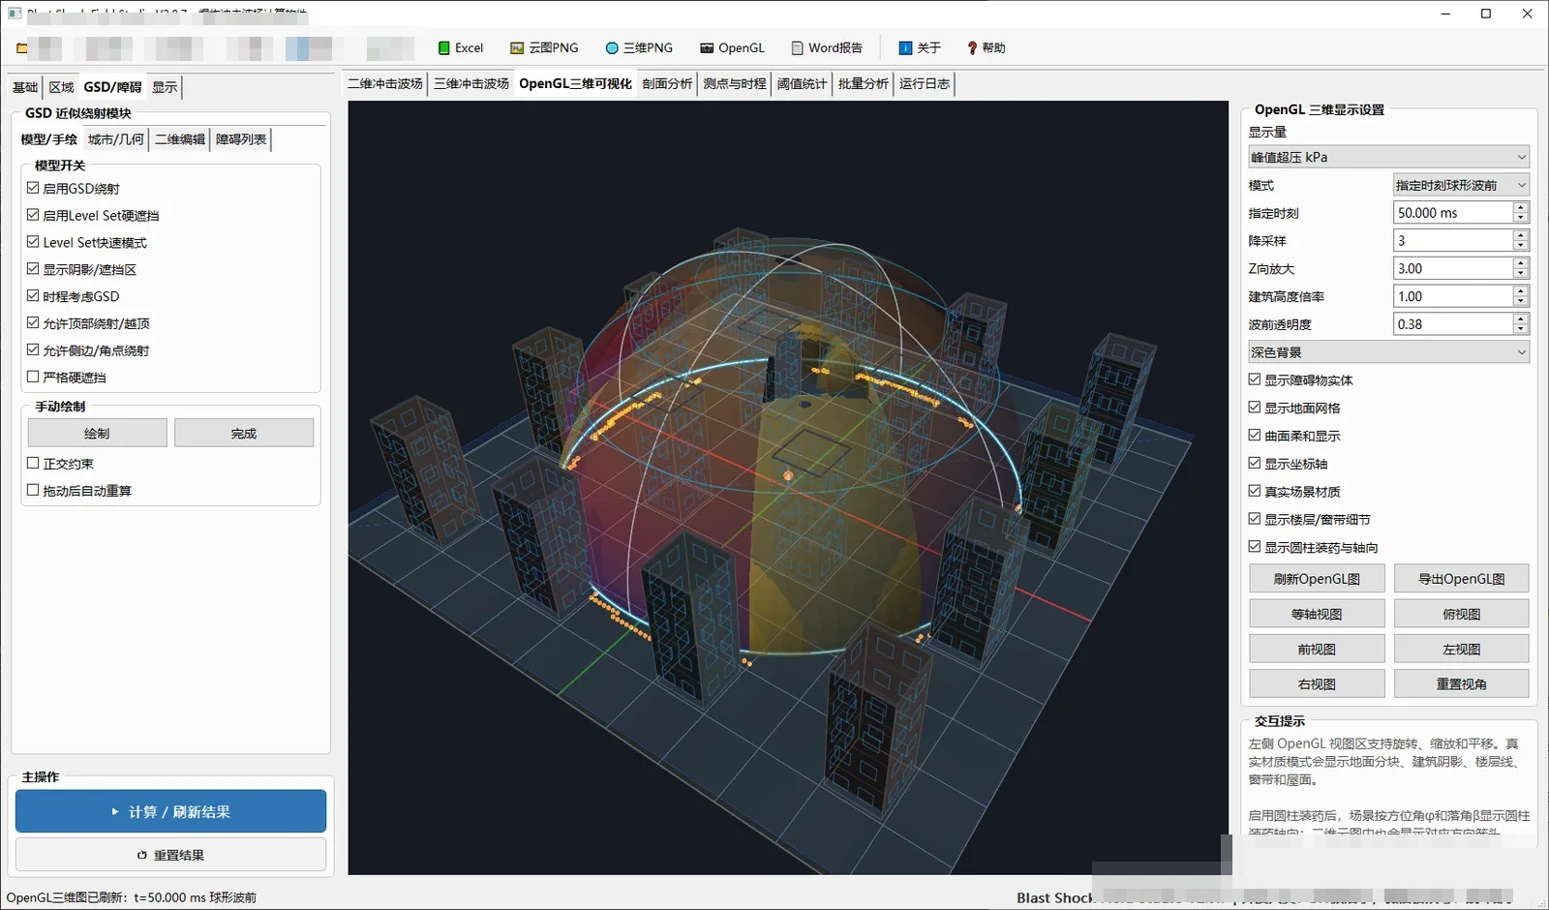Uncheck 曲面柔和显示
This screenshot has height=910, width=1549.
(x=1255, y=436)
